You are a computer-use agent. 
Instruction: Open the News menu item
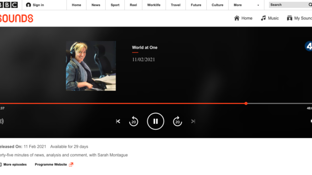tap(96, 5)
